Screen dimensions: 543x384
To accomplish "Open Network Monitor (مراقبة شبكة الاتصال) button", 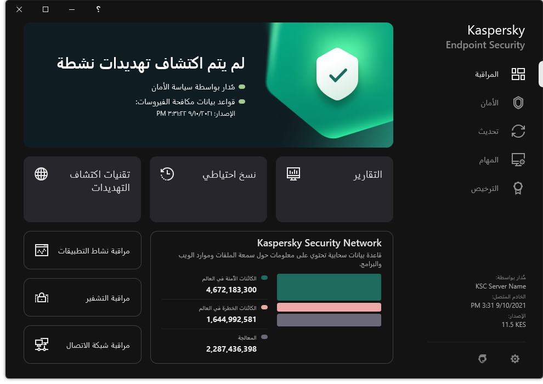I will point(82,345).
